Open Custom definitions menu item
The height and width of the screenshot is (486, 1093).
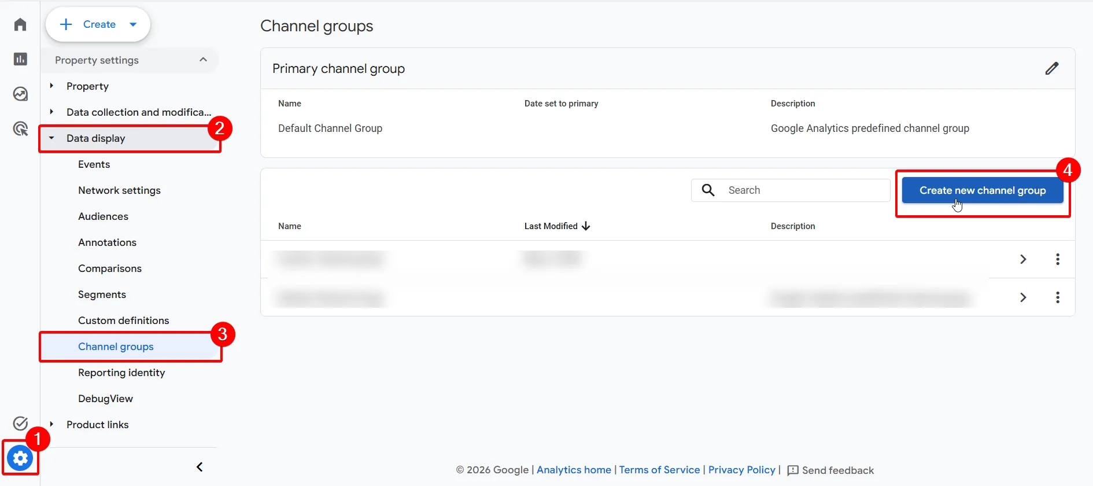click(x=123, y=321)
